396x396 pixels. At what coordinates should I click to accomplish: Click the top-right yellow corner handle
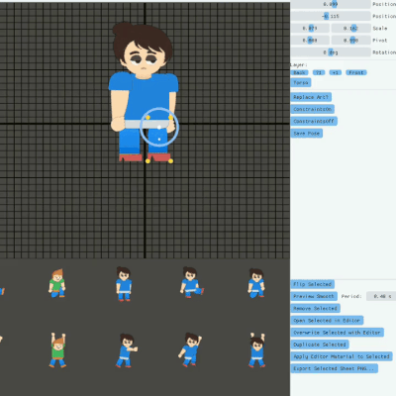(x=170, y=118)
